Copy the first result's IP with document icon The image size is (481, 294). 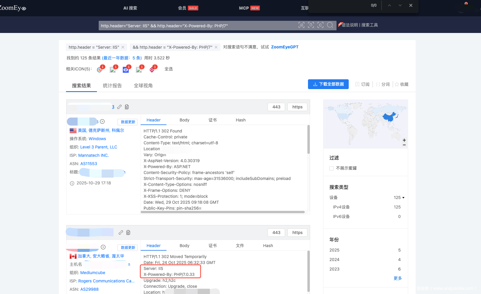[127, 107]
